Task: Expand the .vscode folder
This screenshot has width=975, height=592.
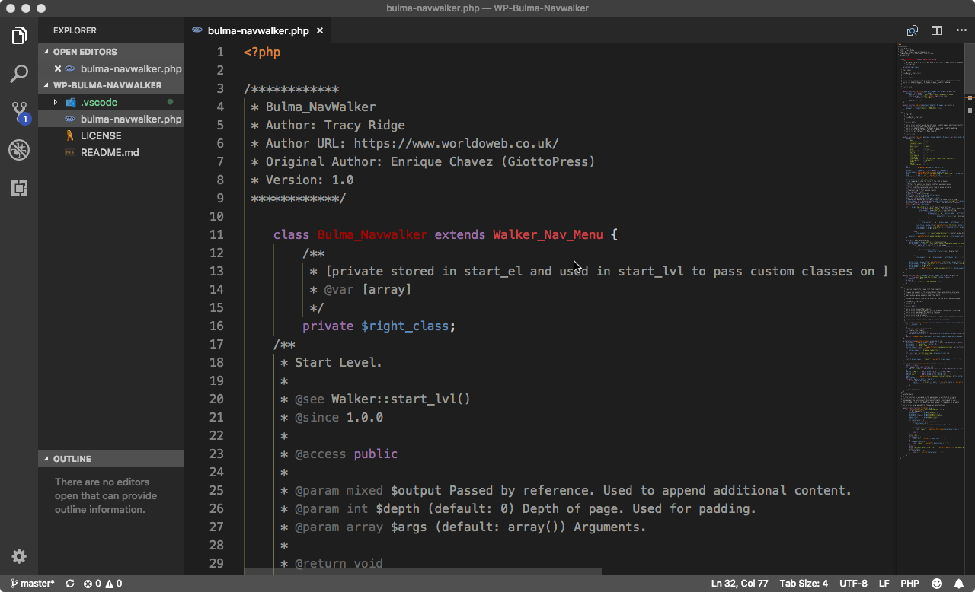Action: [54, 101]
